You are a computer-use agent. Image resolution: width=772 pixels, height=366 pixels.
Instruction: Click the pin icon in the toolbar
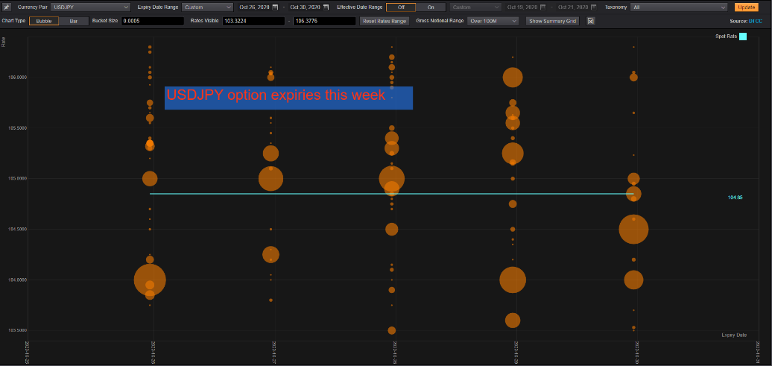pos(7,7)
